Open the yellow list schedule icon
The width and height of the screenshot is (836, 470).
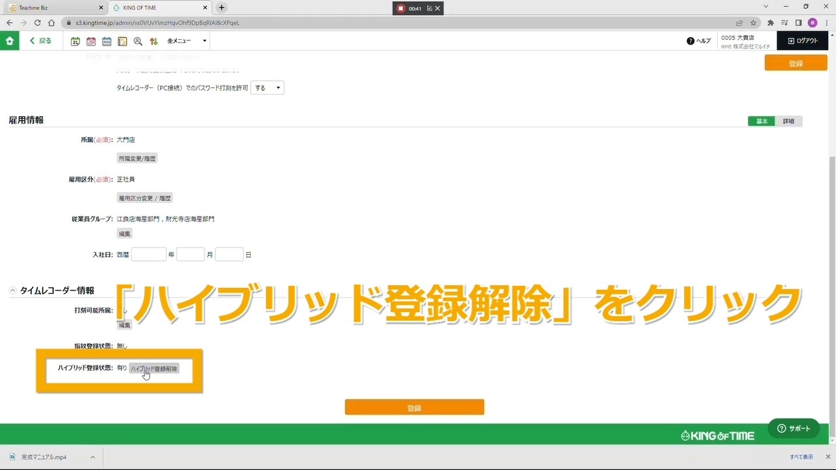point(122,41)
